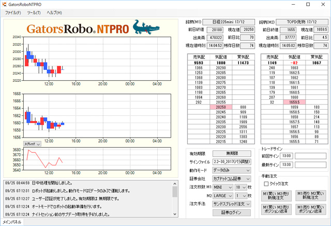Viewport: 331px width, 226px height.
Task: Click the 日経225mini 17/12 symbol button
Action: pyautogui.click(x=229, y=22)
